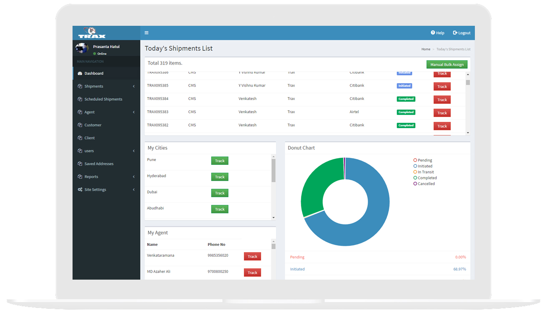Toggle the In Transit legend marker
The height and width of the screenshot is (315, 547).
point(415,172)
